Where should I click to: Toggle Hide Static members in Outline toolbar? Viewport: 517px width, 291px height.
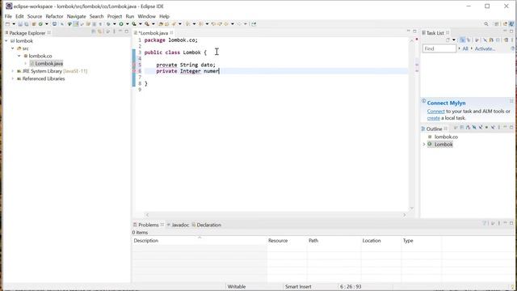tap(481, 128)
